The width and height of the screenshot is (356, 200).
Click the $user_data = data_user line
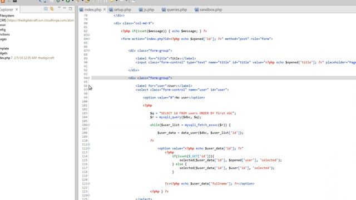[200, 133]
